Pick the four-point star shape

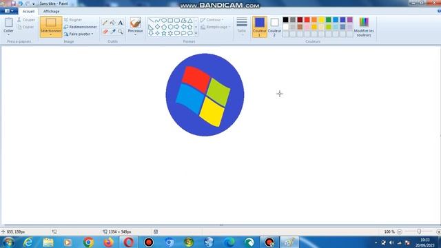[157, 33]
